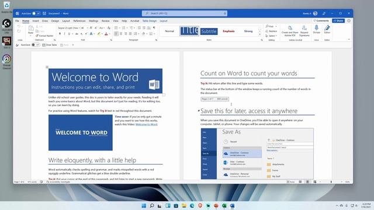Open the Welcome to Word video hyperlink

coord(147,124)
